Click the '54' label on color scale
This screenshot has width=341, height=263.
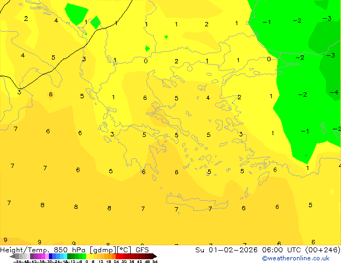pyautogui.click(x=155, y=261)
